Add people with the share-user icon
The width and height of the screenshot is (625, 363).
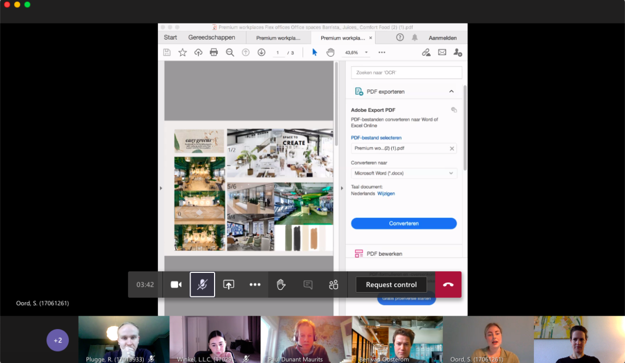point(457,52)
